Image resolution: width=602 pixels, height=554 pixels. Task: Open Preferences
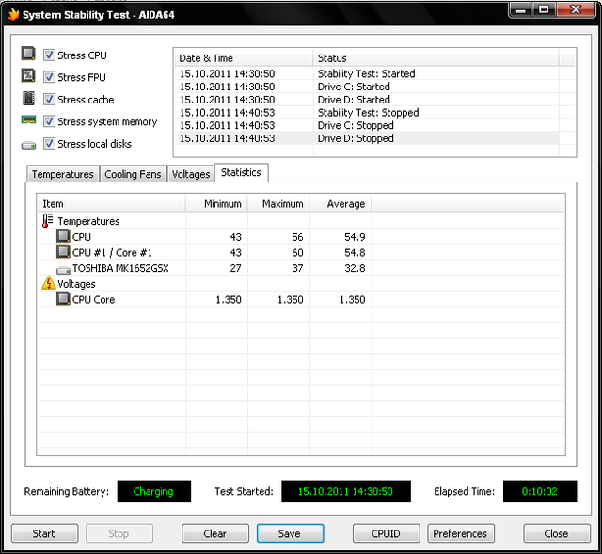pyautogui.click(x=460, y=533)
